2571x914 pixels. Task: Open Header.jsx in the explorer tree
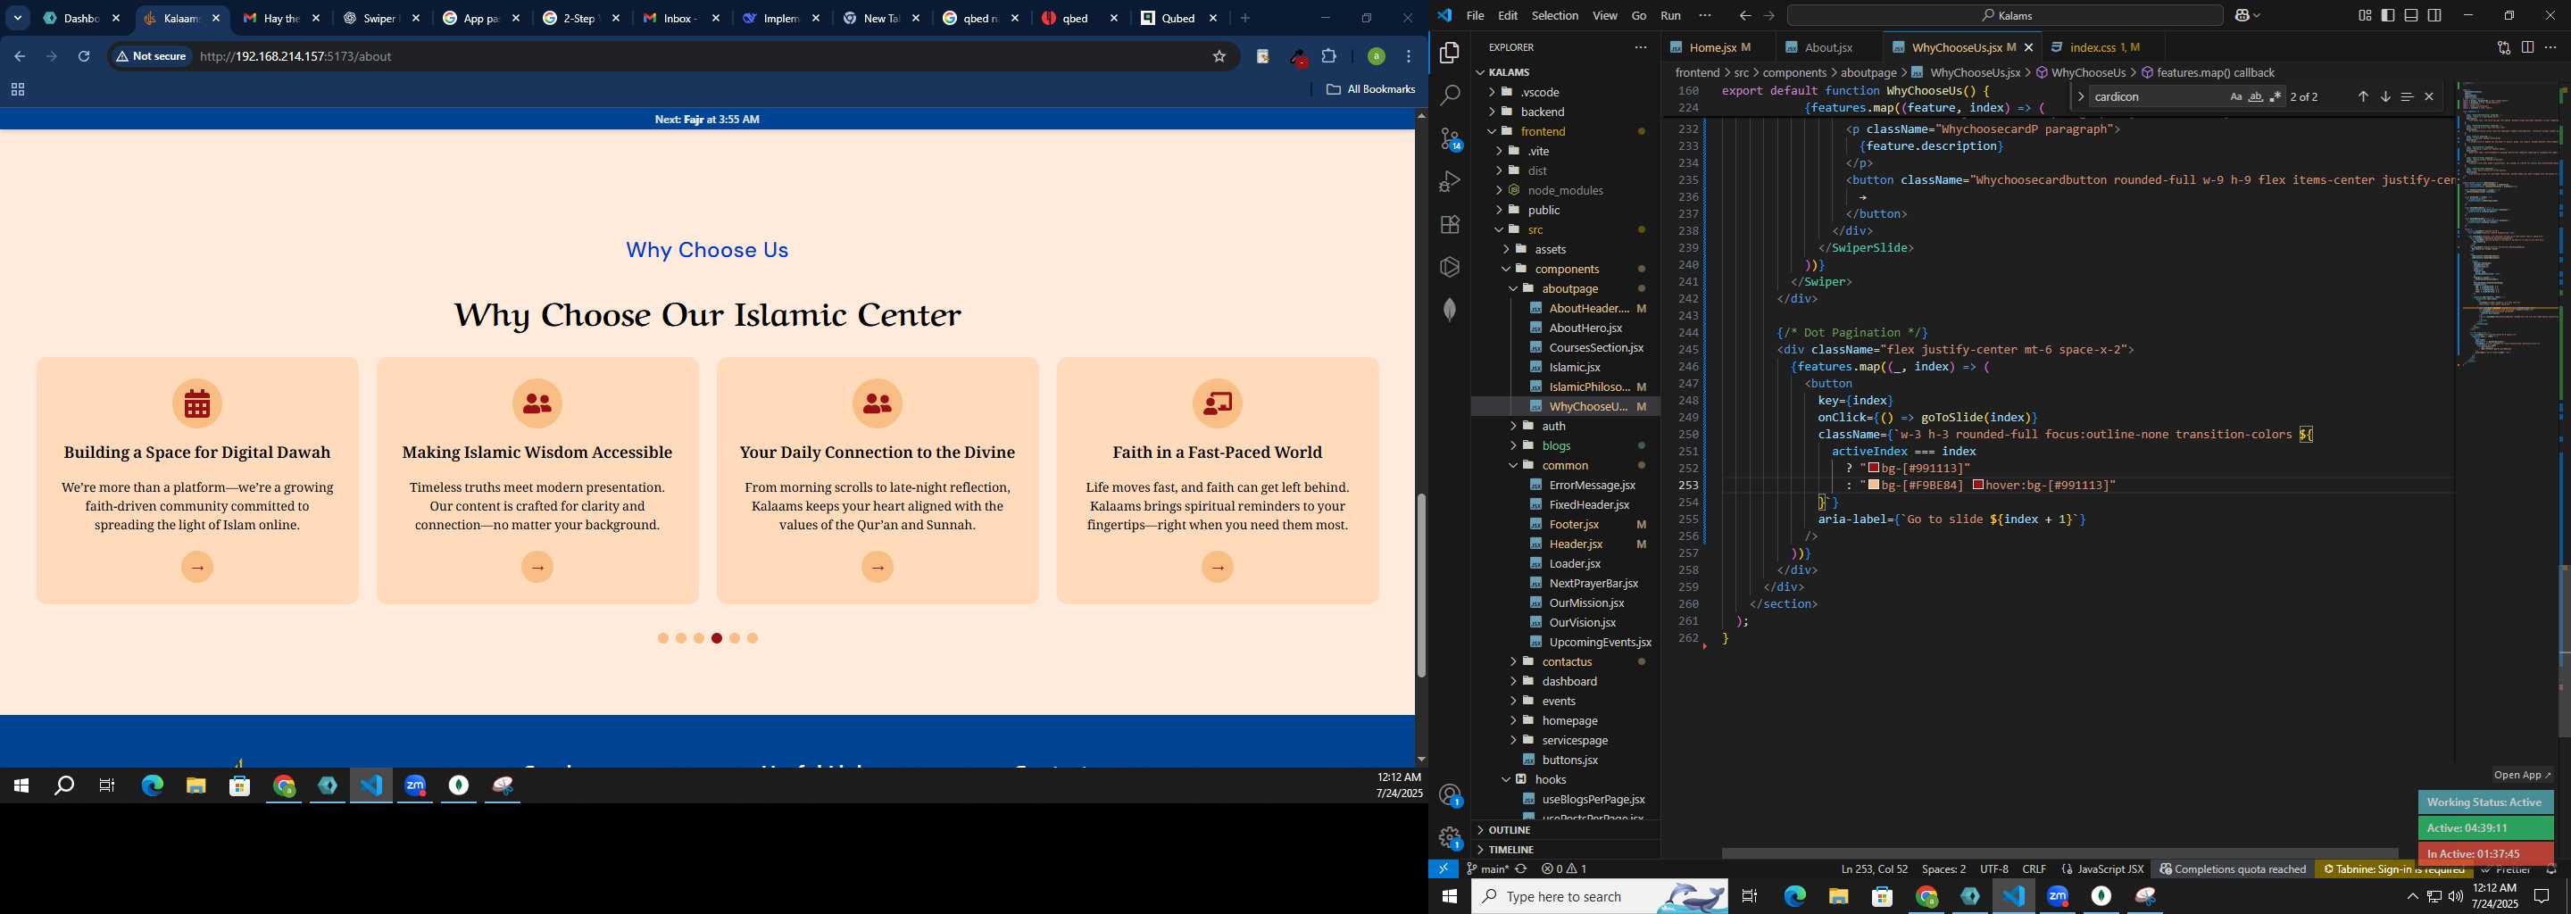click(1576, 544)
